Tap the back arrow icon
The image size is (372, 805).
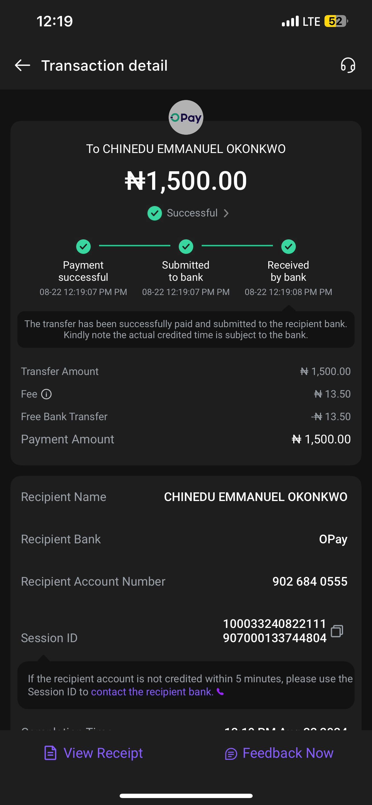23,65
